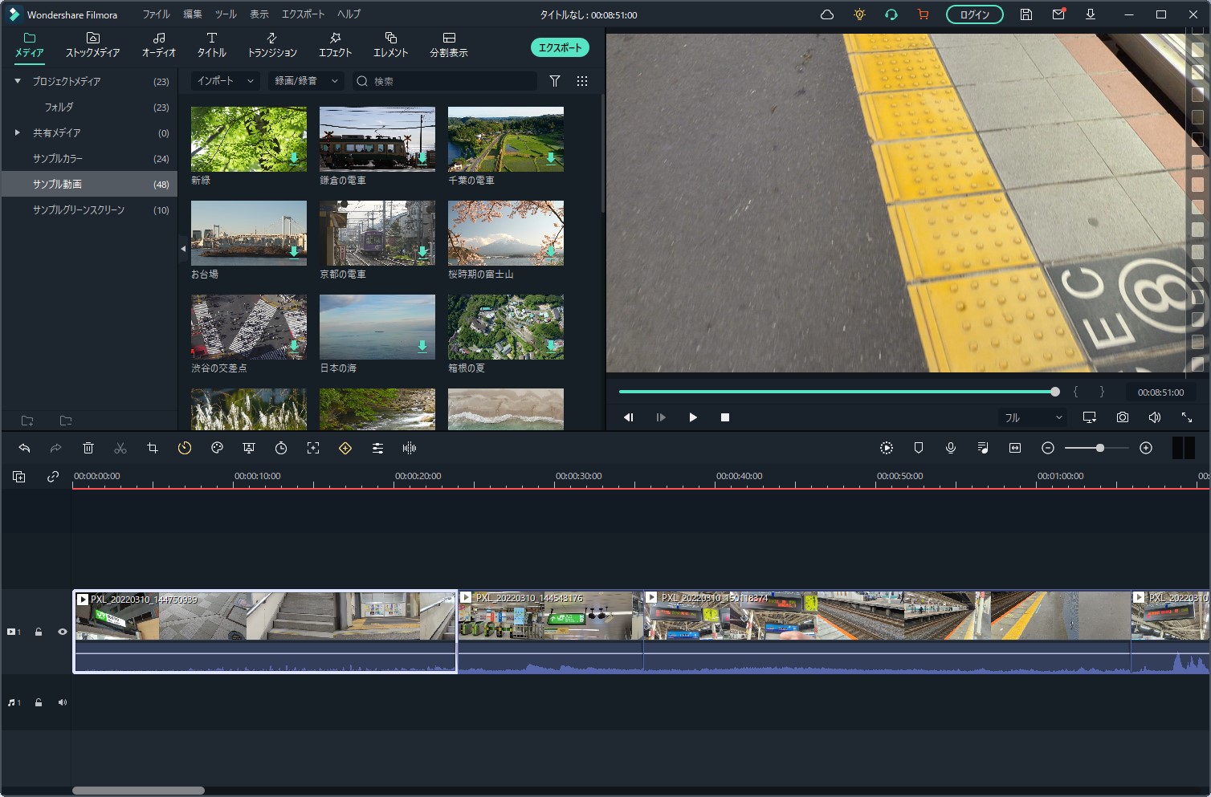Take a snapshot with the camera icon
The image size is (1211, 797).
click(x=1122, y=417)
